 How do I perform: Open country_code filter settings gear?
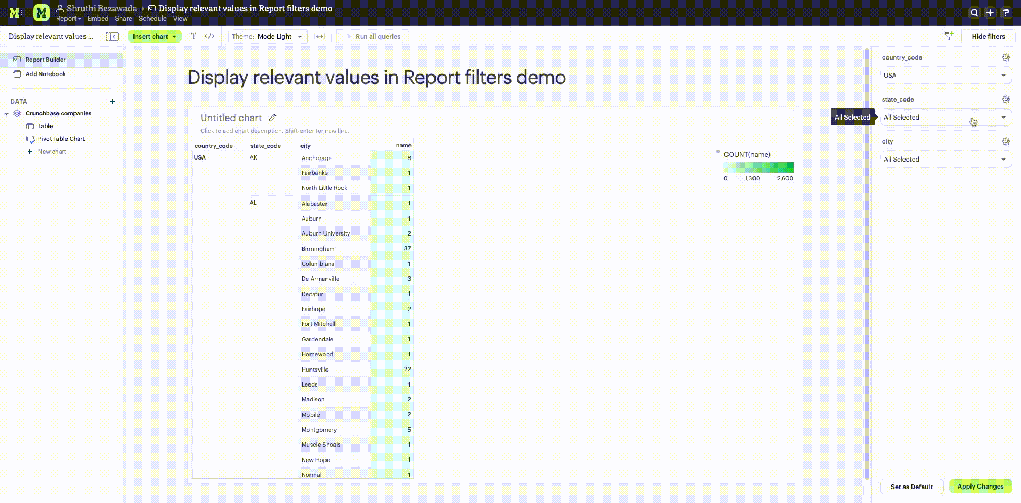tap(1006, 57)
